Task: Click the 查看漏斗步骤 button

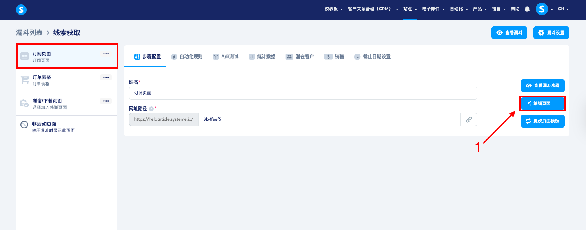Action: coord(543,86)
